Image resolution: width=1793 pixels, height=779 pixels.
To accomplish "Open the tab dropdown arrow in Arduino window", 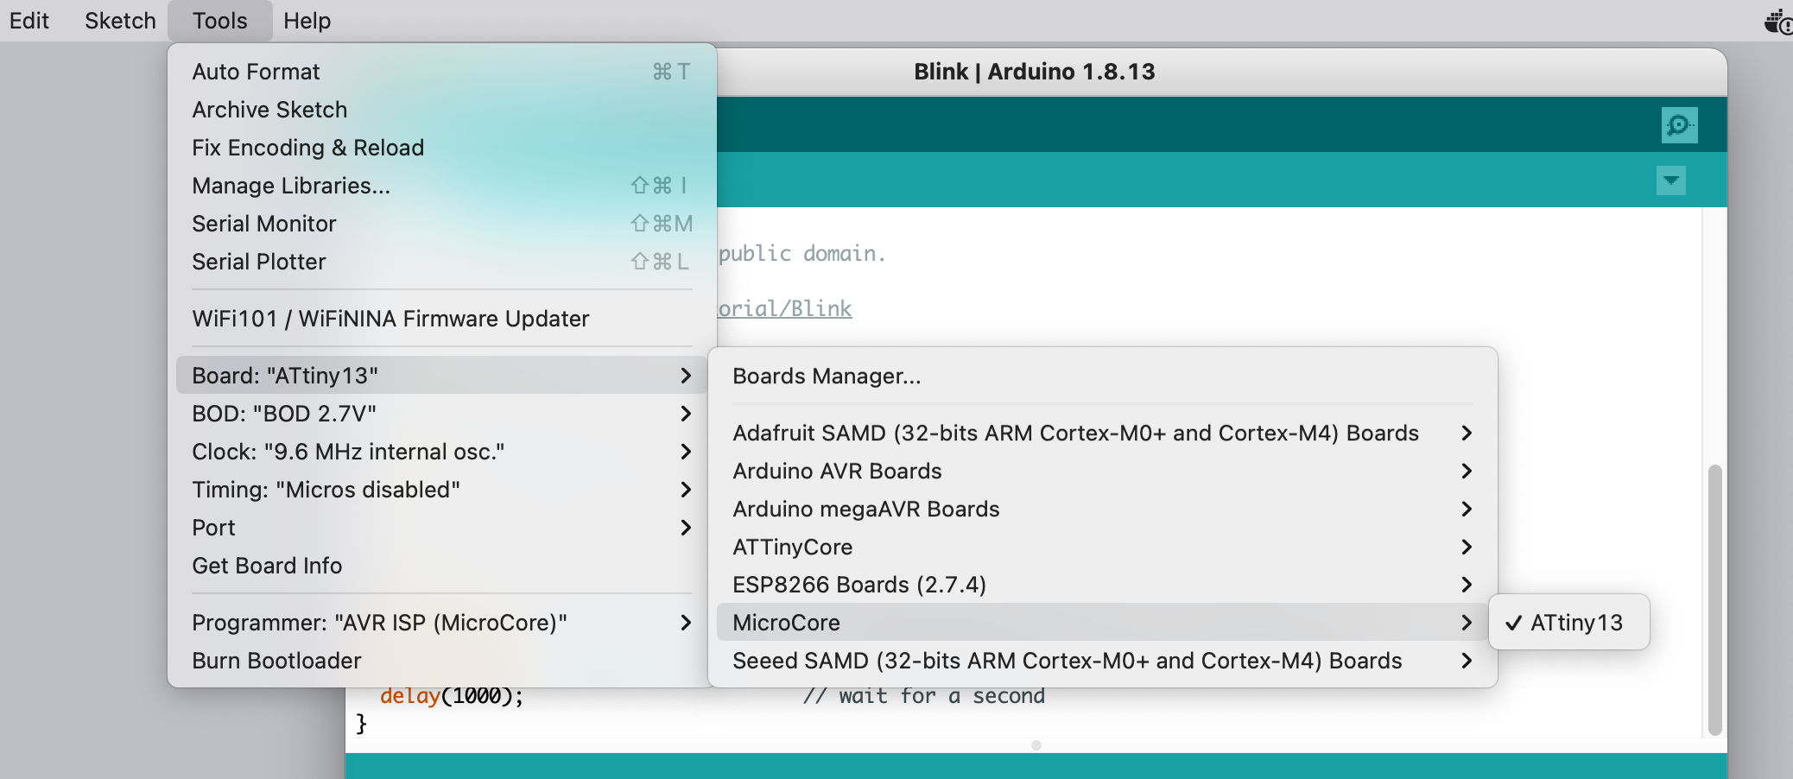I will click(x=1671, y=180).
